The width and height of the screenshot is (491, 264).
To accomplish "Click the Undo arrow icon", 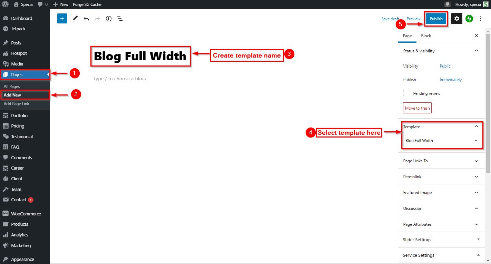I will [x=86, y=18].
